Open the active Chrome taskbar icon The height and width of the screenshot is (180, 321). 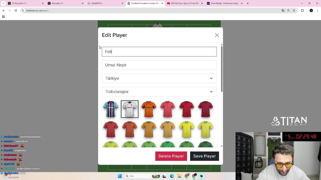pyautogui.click(x=194, y=176)
